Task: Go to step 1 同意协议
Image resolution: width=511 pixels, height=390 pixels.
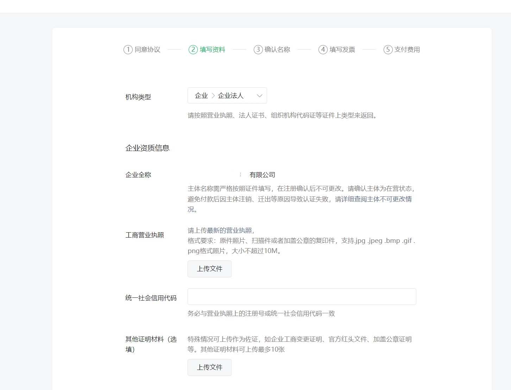Action: click(142, 50)
